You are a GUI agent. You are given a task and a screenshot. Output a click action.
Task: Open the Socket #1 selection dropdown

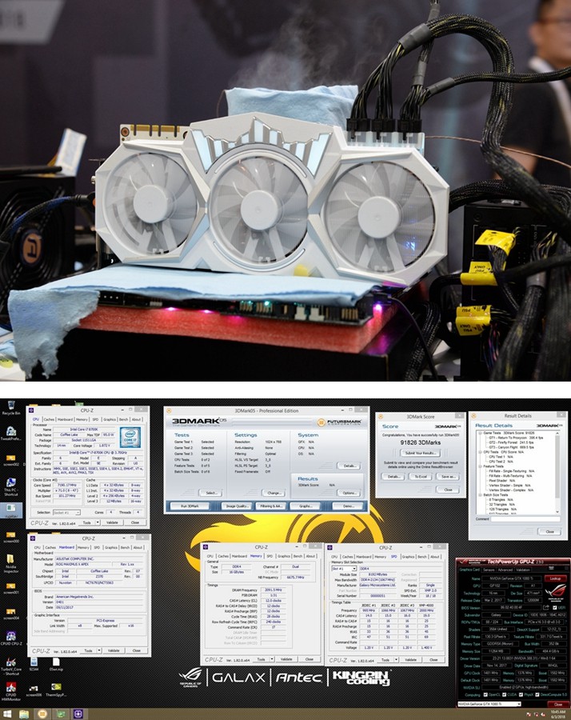point(67,513)
